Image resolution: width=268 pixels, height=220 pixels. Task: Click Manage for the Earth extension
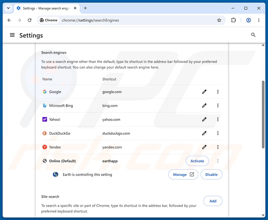(183, 174)
